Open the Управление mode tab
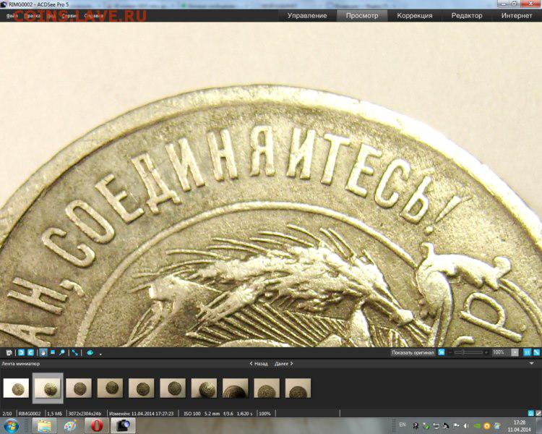This screenshot has height=434, width=542. [x=307, y=16]
